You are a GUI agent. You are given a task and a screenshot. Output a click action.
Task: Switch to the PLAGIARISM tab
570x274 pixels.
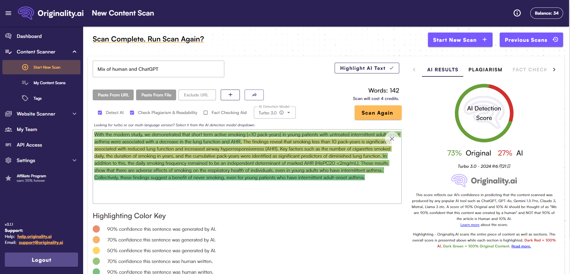pyautogui.click(x=485, y=70)
